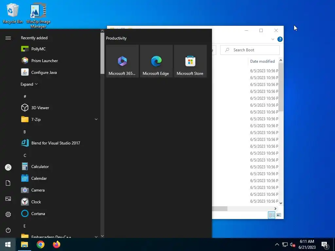Click Explorer horizontal scrollbar right arrow
The height and width of the screenshot is (251, 335).
pos(275,209)
